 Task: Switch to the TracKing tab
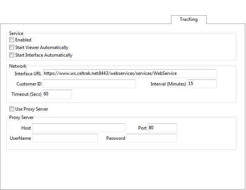click(188, 19)
